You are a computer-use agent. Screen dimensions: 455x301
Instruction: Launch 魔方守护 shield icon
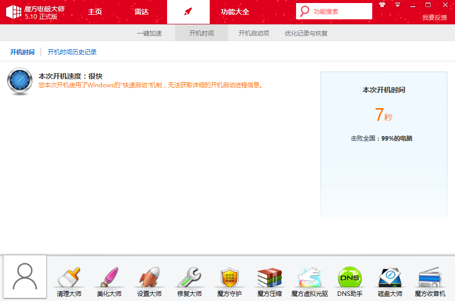pyautogui.click(x=229, y=282)
